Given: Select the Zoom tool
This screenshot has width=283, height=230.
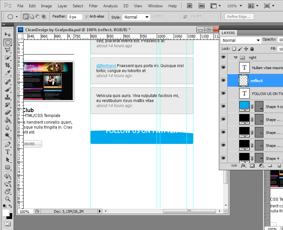Looking at the screenshot, I should (x=8, y=199).
